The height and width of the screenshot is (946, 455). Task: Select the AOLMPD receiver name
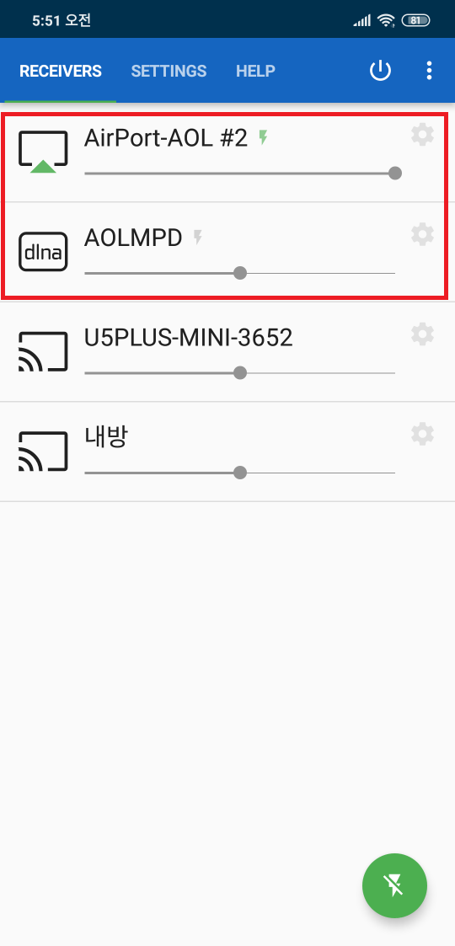point(133,238)
